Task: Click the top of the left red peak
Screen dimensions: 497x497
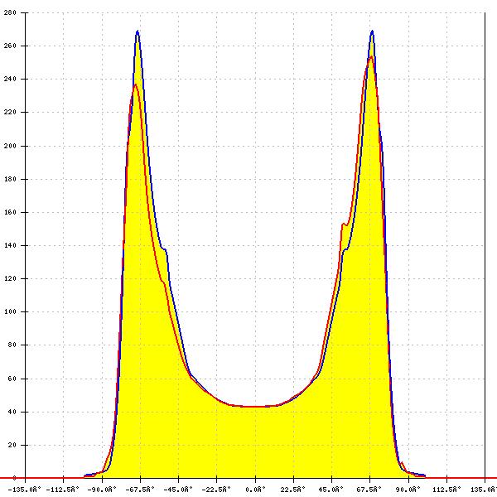Action: (136, 84)
